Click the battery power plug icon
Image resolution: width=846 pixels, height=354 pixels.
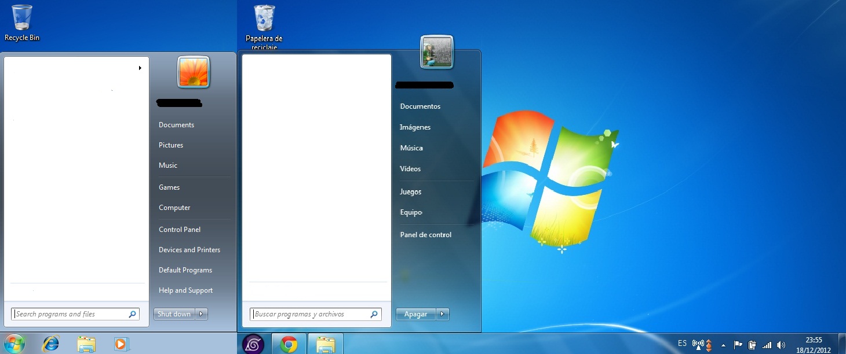coord(752,345)
